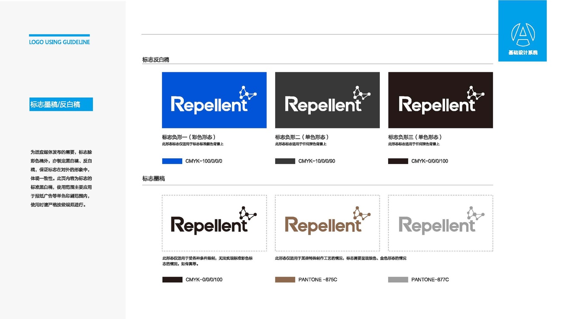567x319 pixels.
Task: Click the text PANTONE -875C
Action: 318,280
